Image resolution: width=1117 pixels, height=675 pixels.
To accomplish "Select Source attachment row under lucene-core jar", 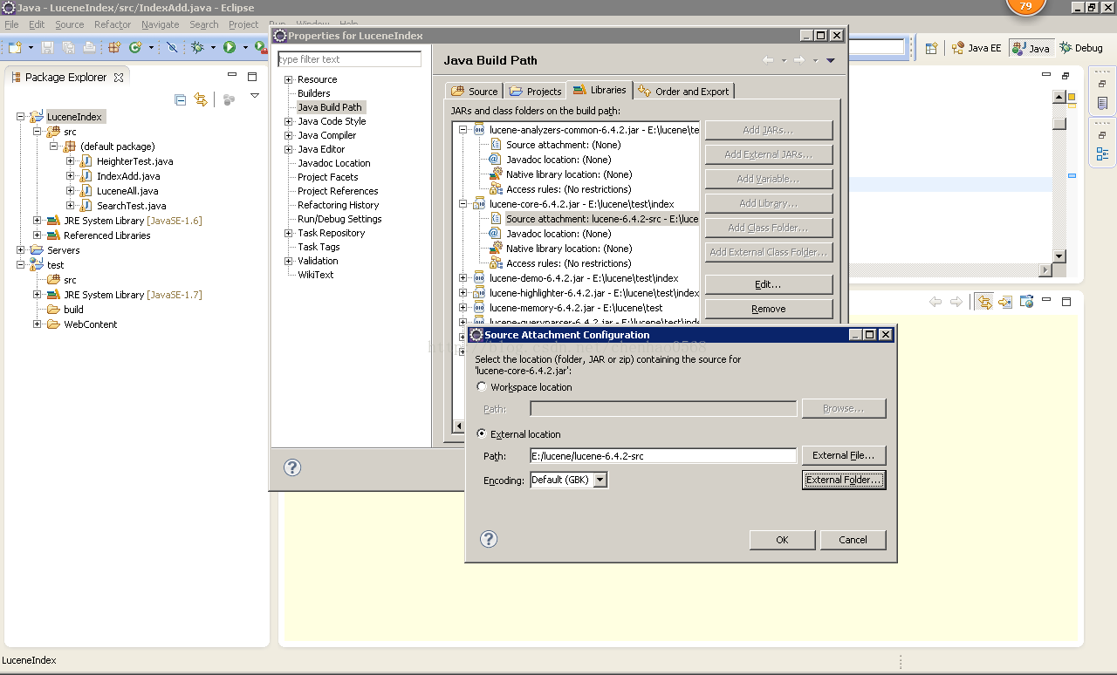I will (602, 219).
